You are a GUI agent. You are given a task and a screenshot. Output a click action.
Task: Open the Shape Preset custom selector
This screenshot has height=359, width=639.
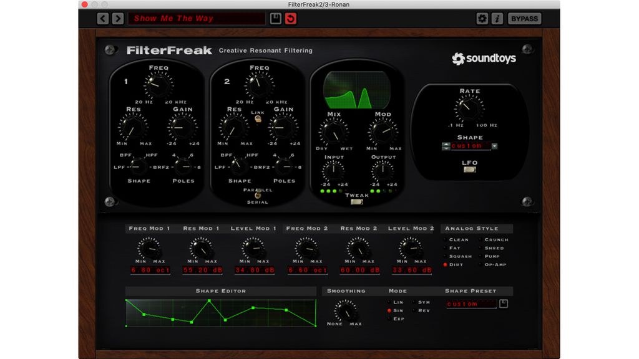(x=469, y=302)
